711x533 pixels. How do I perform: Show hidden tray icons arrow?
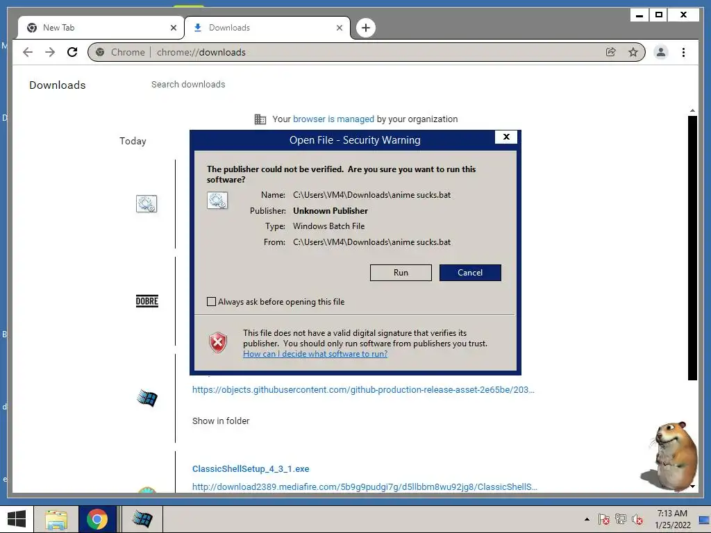[587, 519]
